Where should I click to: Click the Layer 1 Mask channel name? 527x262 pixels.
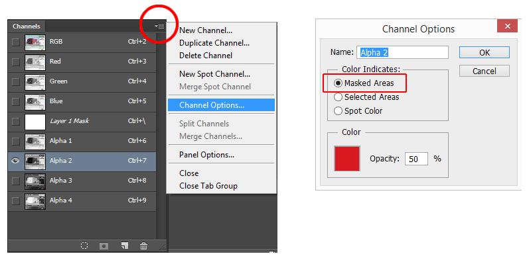tap(69, 121)
